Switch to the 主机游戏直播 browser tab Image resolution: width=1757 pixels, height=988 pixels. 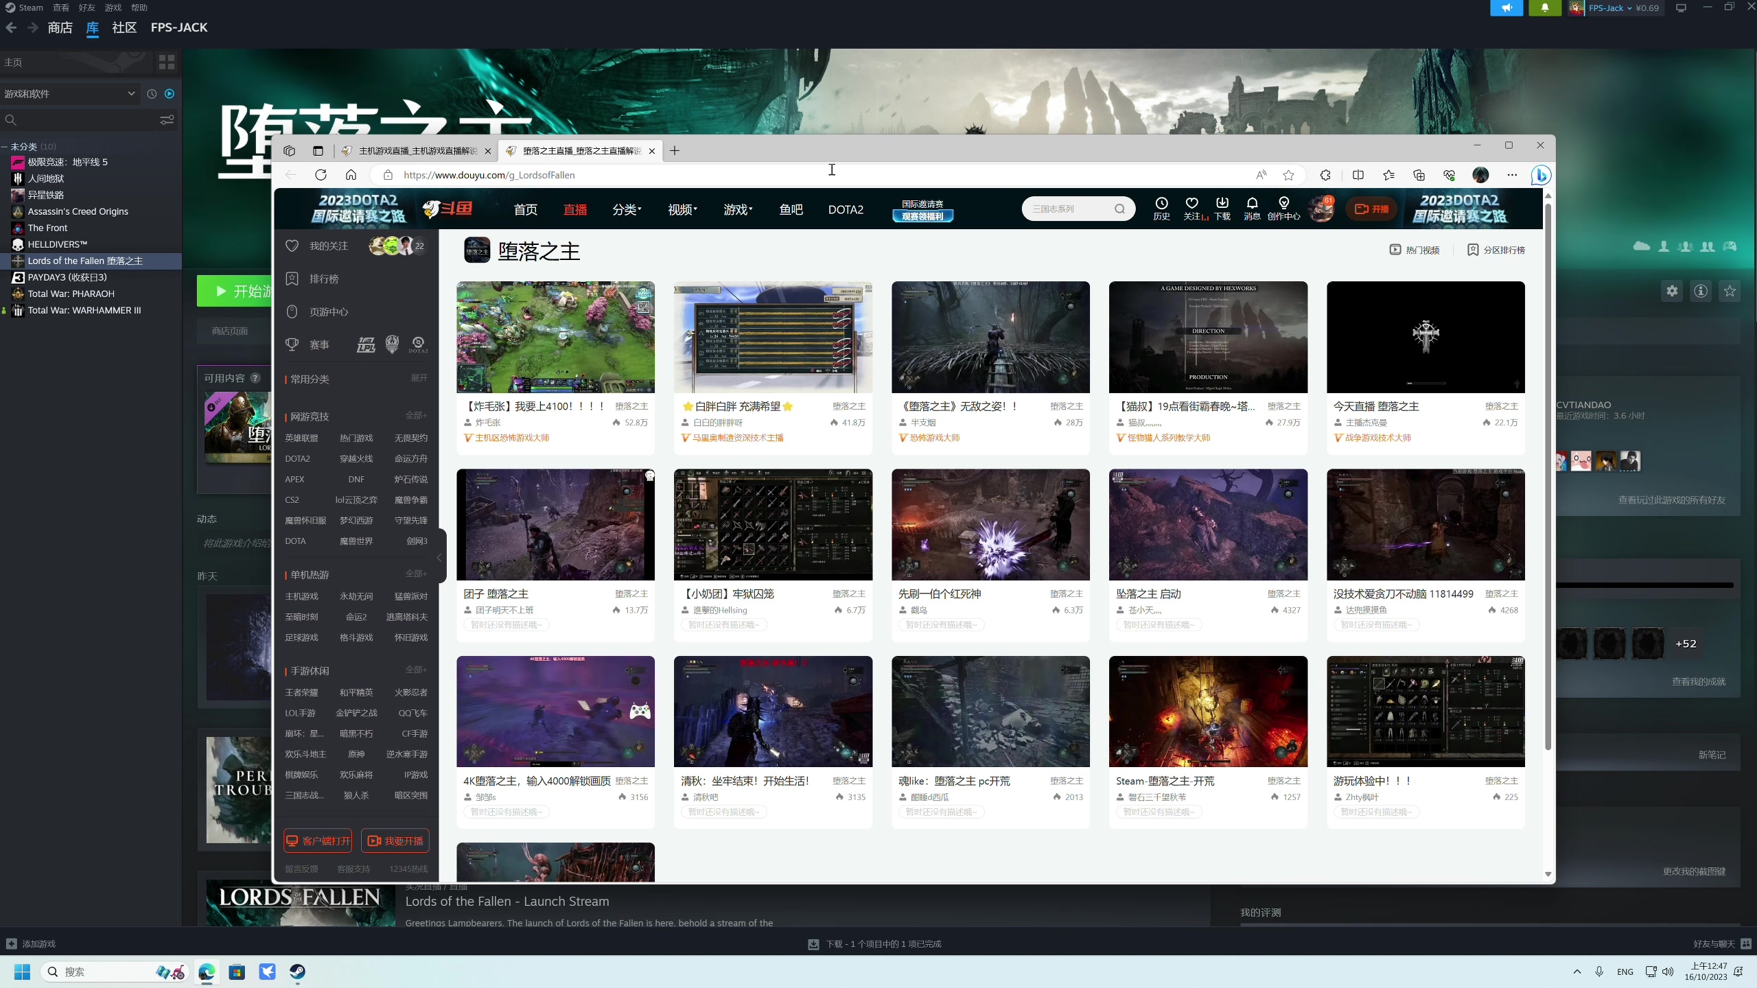click(416, 151)
